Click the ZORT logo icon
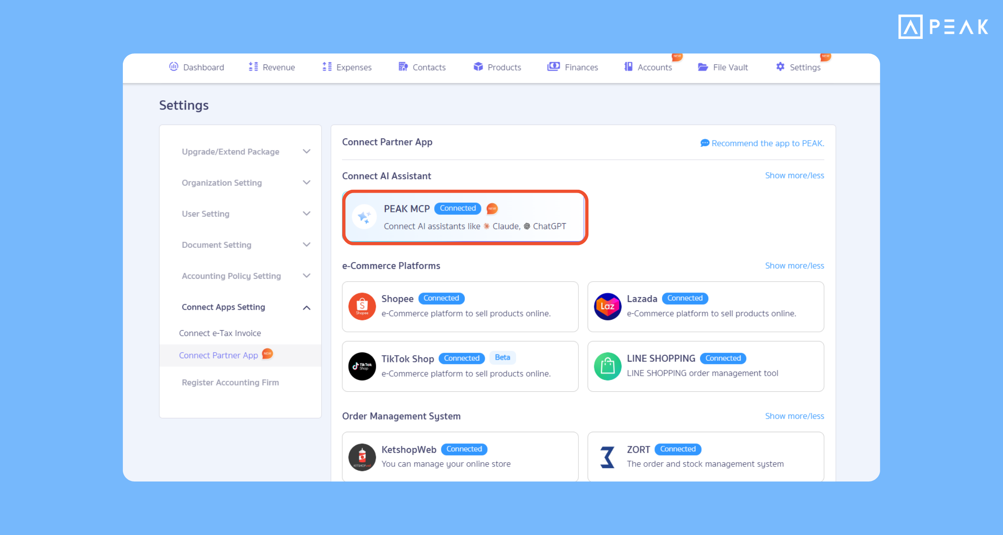Viewport: 1003px width, 535px height. pyautogui.click(x=608, y=457)
